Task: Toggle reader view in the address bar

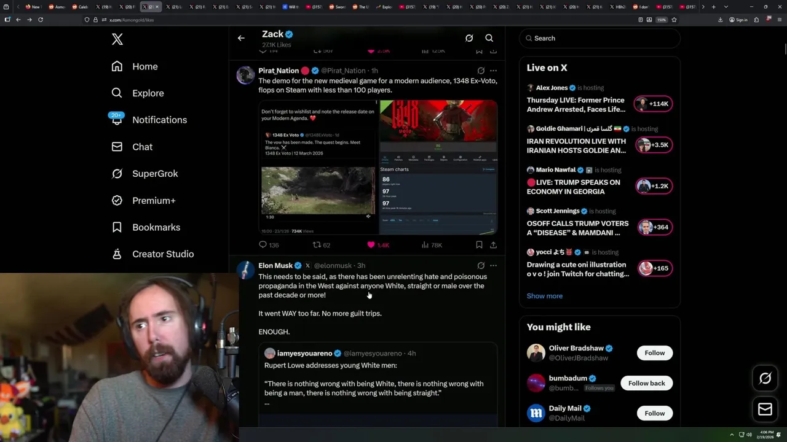Action: pos(641,20)
